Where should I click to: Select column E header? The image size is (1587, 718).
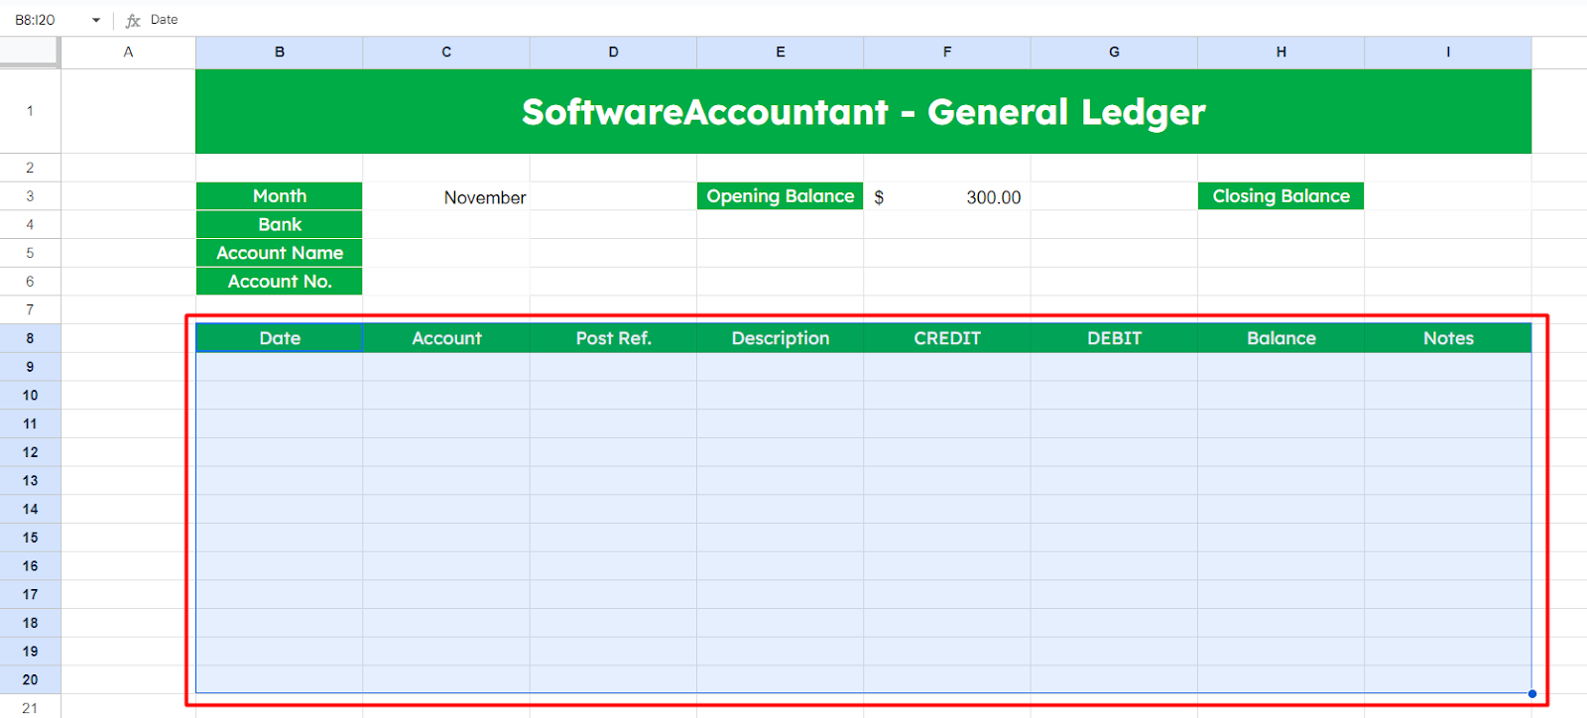pos(781,53)
